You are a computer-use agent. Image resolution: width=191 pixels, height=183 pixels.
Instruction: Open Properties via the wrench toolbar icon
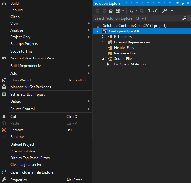coord(164,11)
